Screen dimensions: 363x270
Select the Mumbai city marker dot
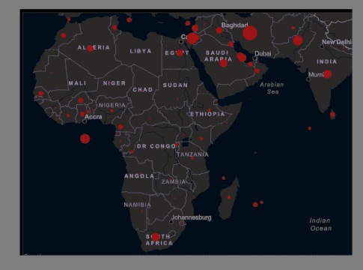pyautogui.click(x=308, y=79)
